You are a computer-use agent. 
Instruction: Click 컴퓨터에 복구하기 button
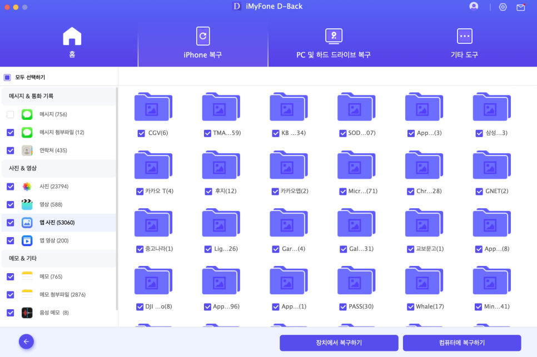(x=462, y=343)
